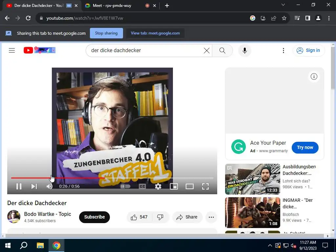Click Try now on Grammarly ad

pyautogui.click(x=305, y=147)
